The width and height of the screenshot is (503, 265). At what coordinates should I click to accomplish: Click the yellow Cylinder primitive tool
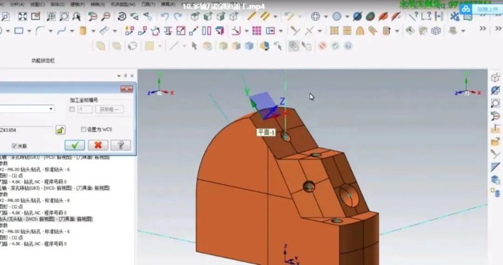click(83, 31)
